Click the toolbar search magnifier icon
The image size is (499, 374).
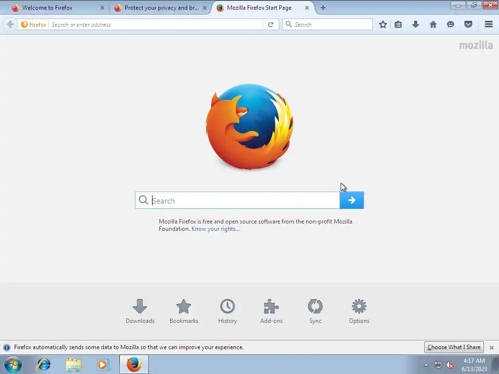point(288,24)
